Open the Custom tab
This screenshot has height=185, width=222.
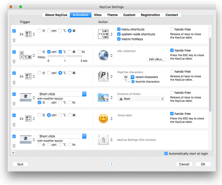pyautogui.click(x=129, y=15)
